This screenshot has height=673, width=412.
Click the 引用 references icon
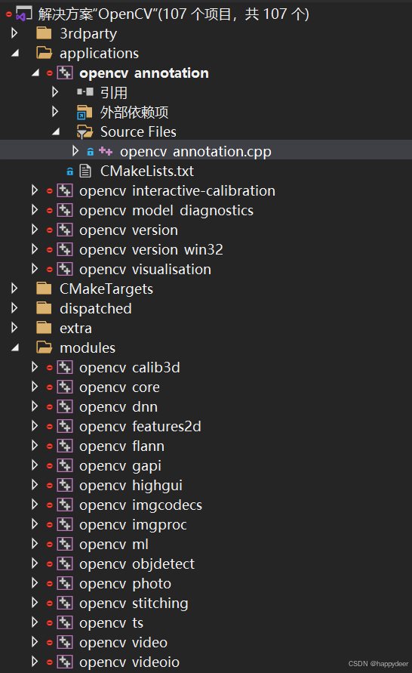pyautogui.click(x=85, y=92)
